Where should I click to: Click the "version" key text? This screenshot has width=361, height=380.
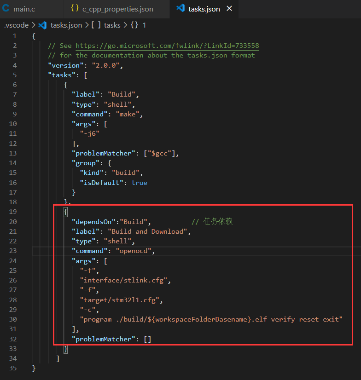click(x=66, y=65)
